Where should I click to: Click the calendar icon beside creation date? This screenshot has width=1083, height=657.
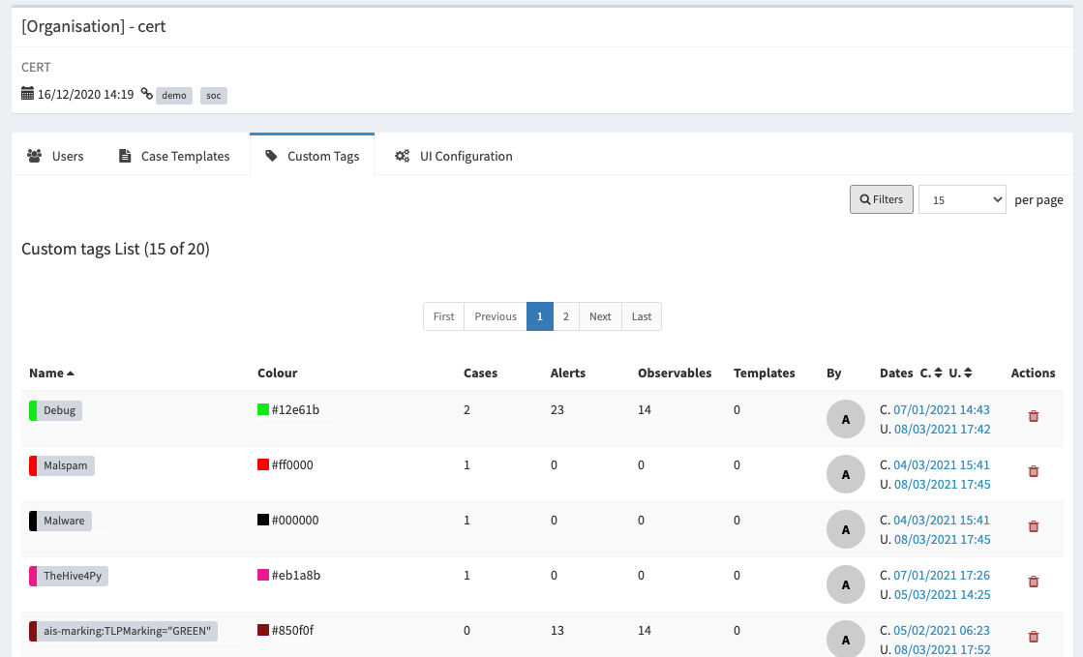coord(28,95)
